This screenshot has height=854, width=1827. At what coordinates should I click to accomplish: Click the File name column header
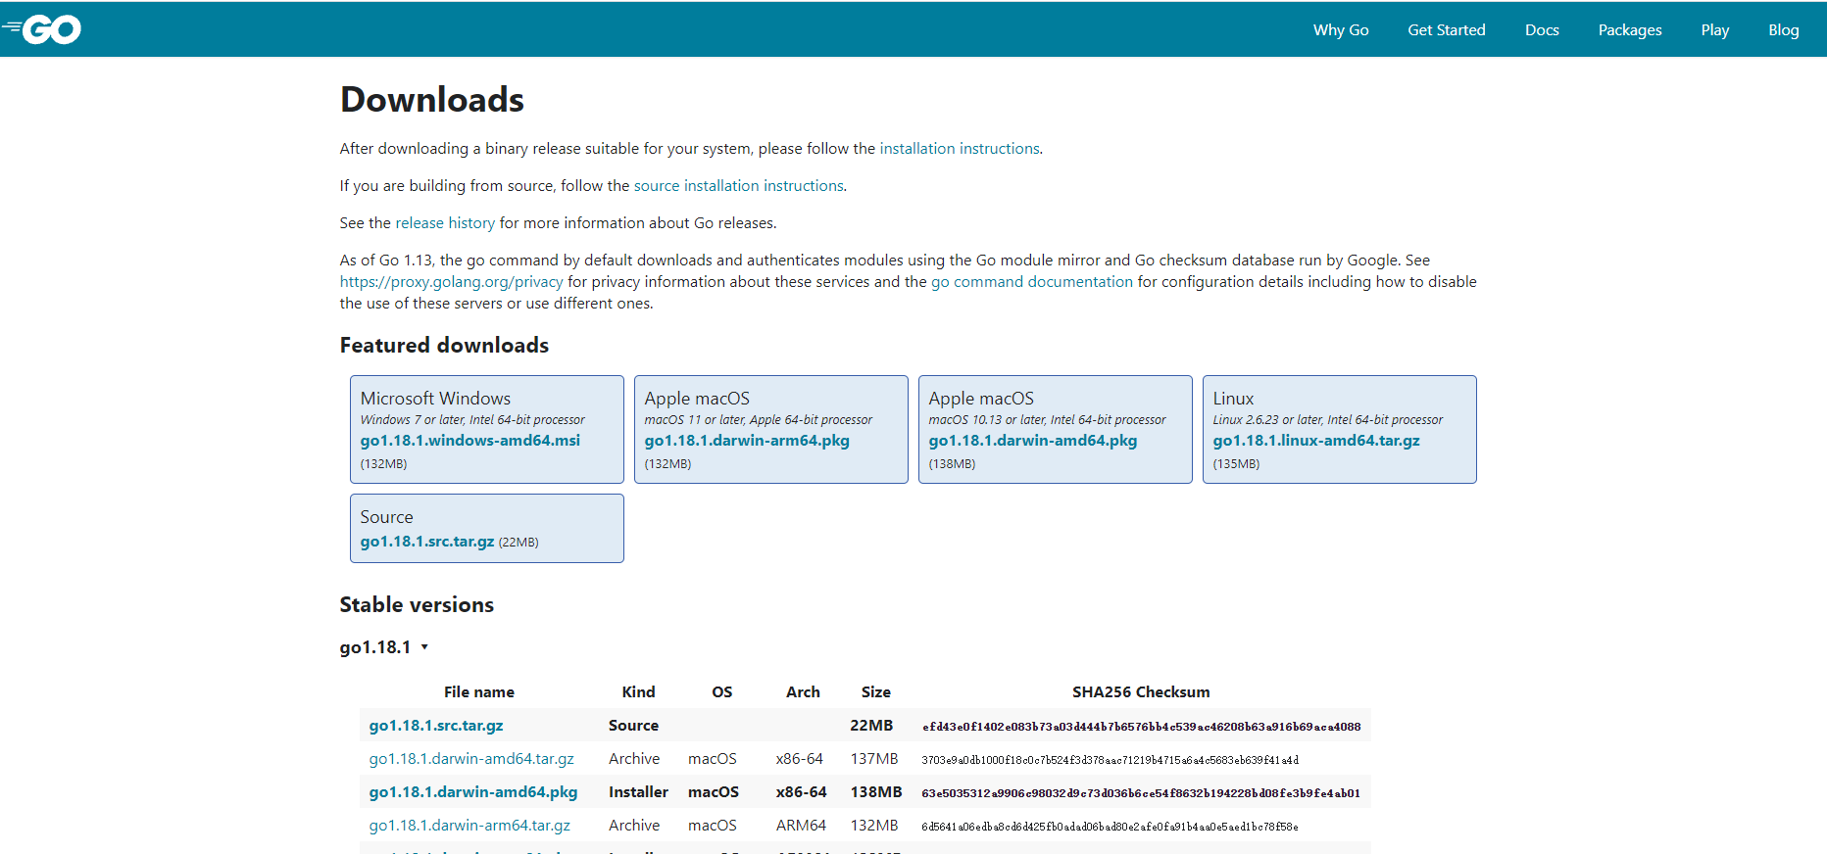479,692
